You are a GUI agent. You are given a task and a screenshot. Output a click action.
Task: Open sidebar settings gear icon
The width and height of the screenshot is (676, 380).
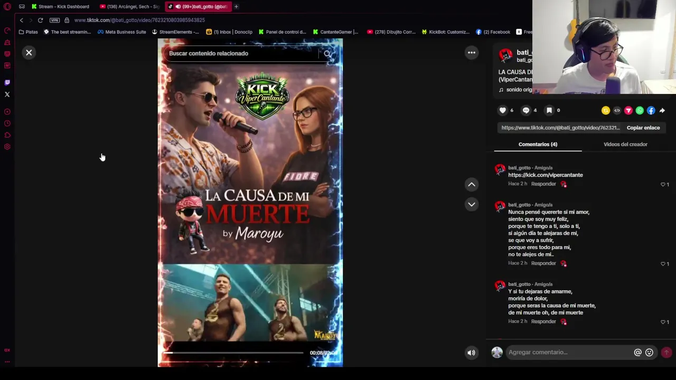pyautogui.click(x=7, y=147)
